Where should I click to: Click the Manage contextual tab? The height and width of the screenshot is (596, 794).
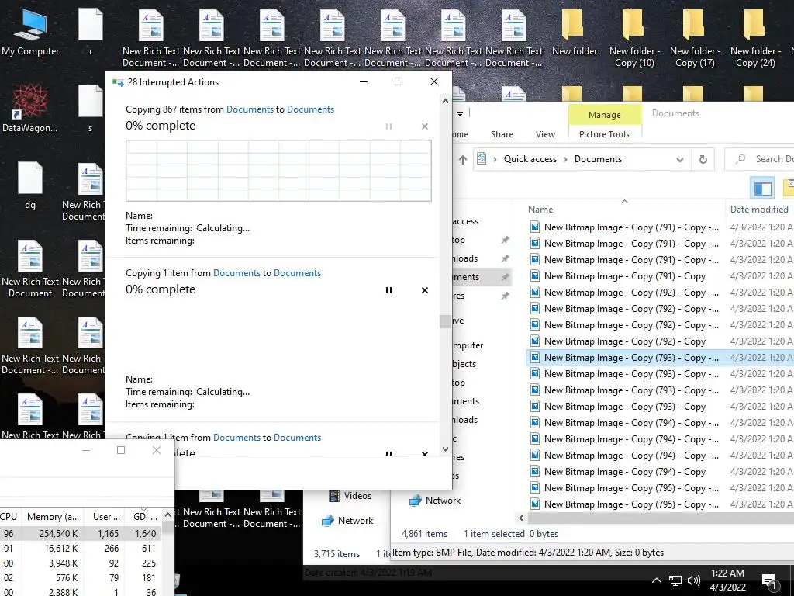[605, 115]
